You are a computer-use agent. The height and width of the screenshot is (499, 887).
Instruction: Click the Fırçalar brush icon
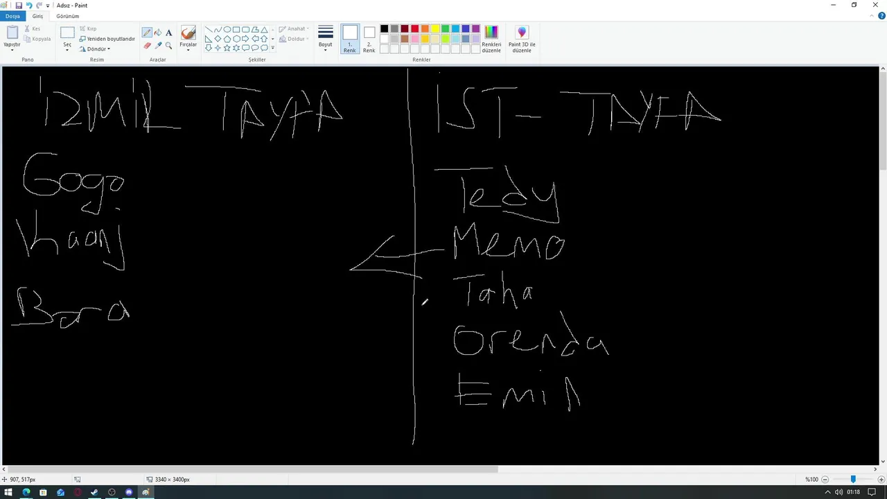pos(188,33)
